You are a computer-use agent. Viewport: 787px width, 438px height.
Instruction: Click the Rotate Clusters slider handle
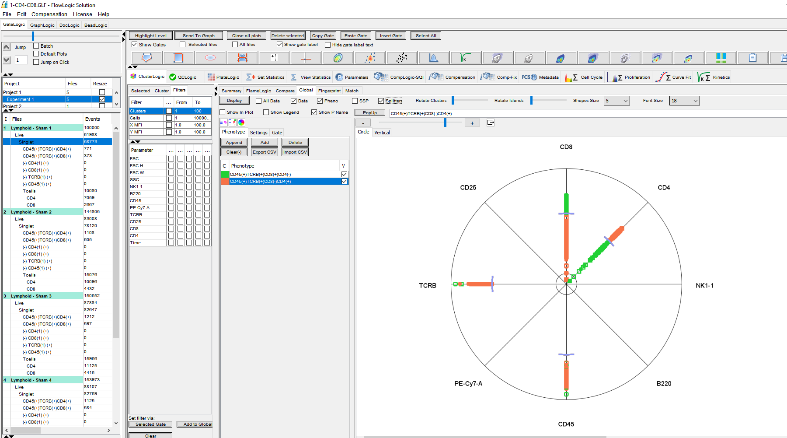click(453, 101)
